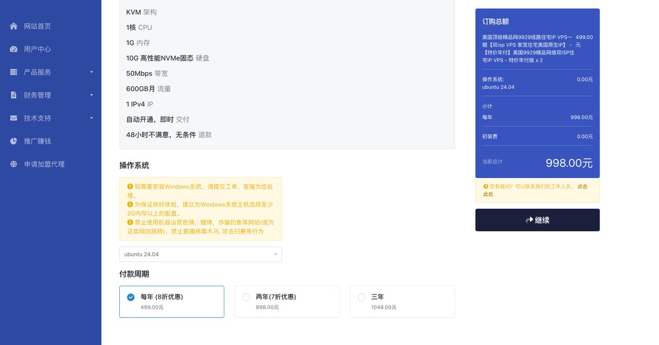Image resolution: width=659 pixels, height=345 pixels.
Task: Click the 订购总额 heading
Action: (496, 21)
